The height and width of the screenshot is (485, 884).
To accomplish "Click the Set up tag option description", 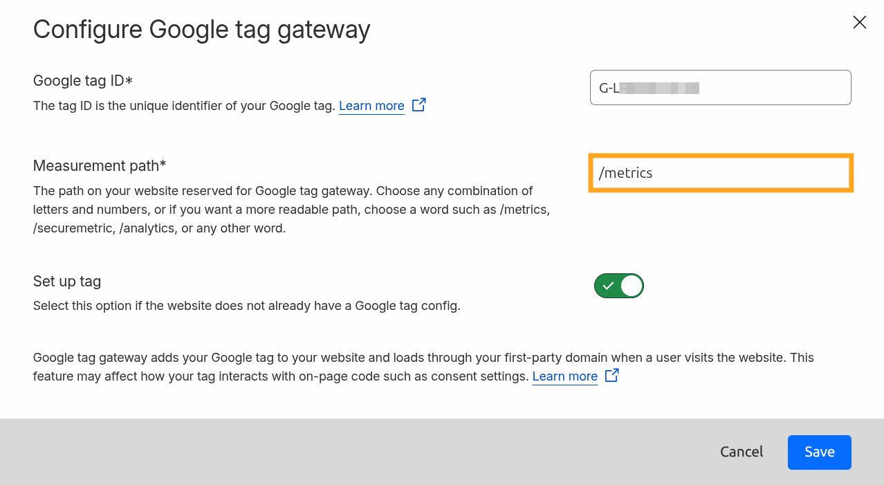I will [x=246, y=305].
